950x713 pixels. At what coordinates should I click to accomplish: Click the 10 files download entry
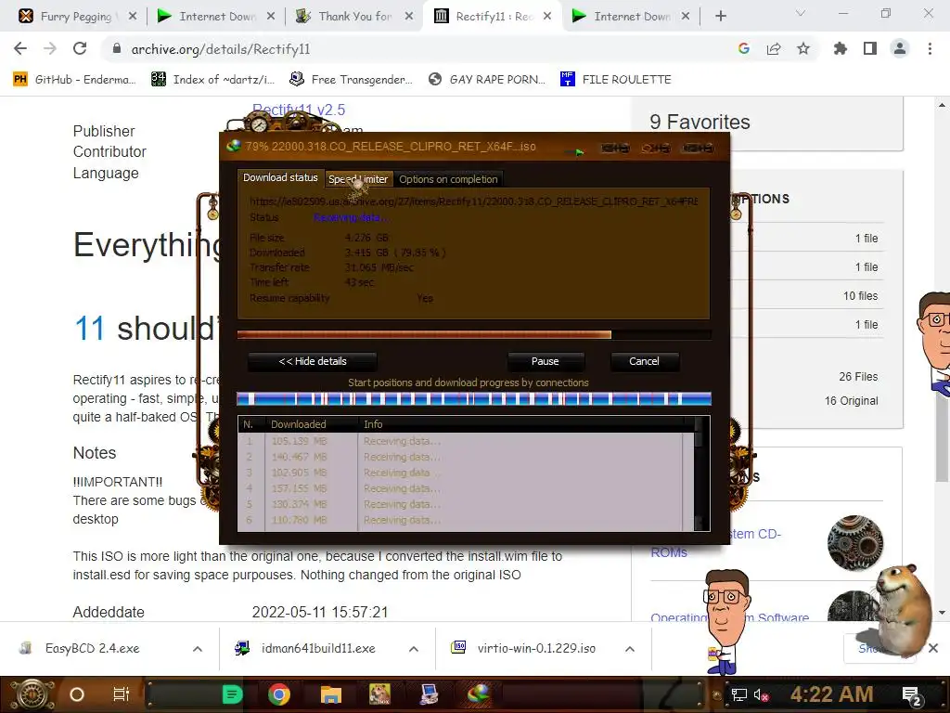(860, 296)
